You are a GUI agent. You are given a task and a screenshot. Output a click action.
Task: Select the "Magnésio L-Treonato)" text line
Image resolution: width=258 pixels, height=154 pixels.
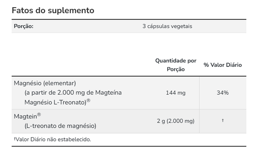click(x=55, y=102)
